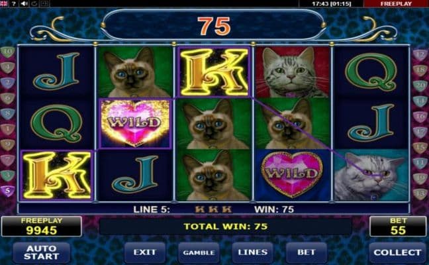Image resolution: width=429 pixels, height=265 pixels.
Task: Select payline 13 marker on the right
Action: 420,193
